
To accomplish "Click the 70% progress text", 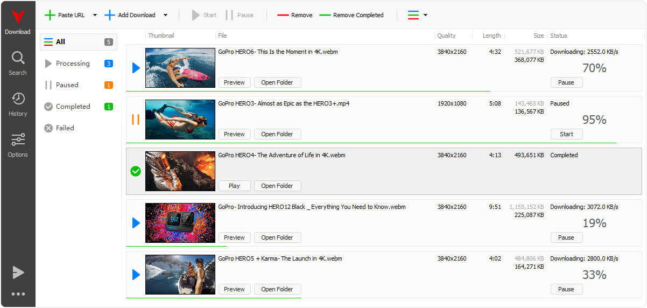I will pyautogui.click(x=594, y=68).
